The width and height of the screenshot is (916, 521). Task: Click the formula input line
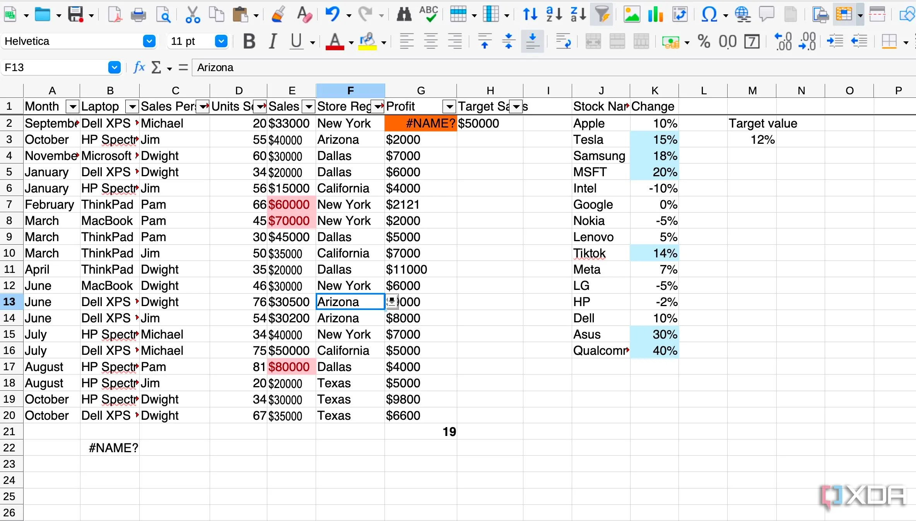pyautogui.click(x=553, y=68)
